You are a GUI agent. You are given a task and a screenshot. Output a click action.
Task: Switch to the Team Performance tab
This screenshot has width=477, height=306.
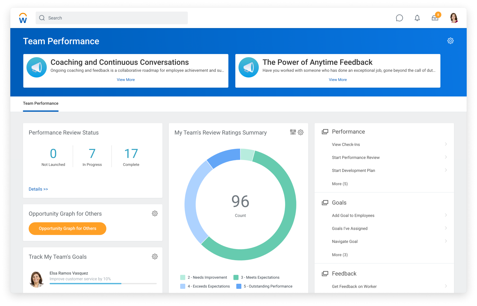click(x=41, y=103)
